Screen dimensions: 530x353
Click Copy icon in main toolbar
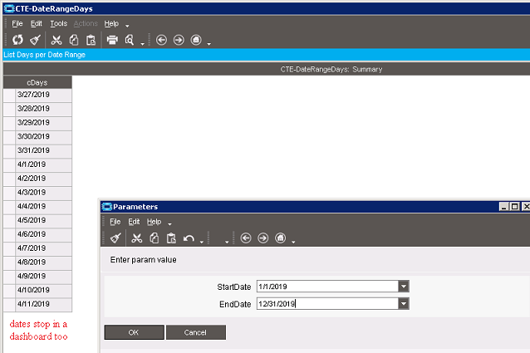click(74, 40)
